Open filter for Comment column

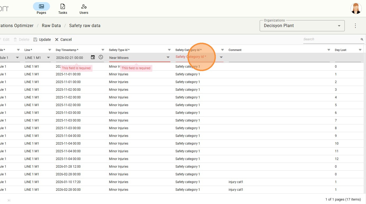[x=329, y=50]
